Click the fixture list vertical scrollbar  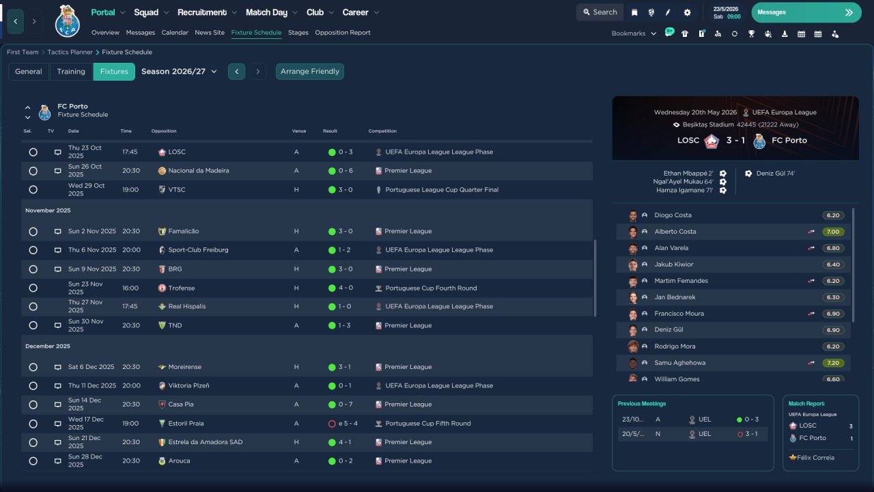[x=595, y=278]
